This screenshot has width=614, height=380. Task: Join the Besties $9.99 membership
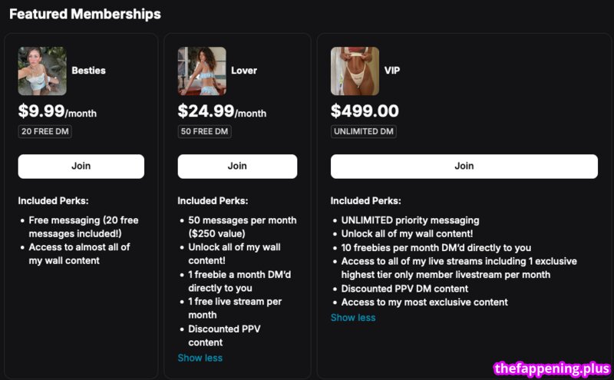pyautogui.click(x=81, y=166)
